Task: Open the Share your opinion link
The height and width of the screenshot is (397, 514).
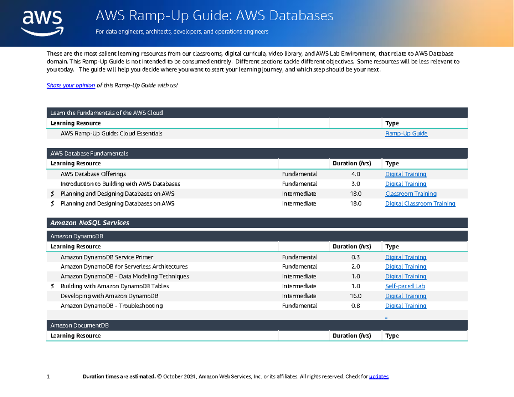Action: [70, 85]
